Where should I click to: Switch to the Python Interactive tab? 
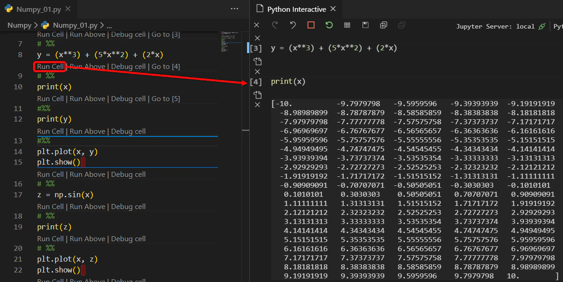[296, 9]
